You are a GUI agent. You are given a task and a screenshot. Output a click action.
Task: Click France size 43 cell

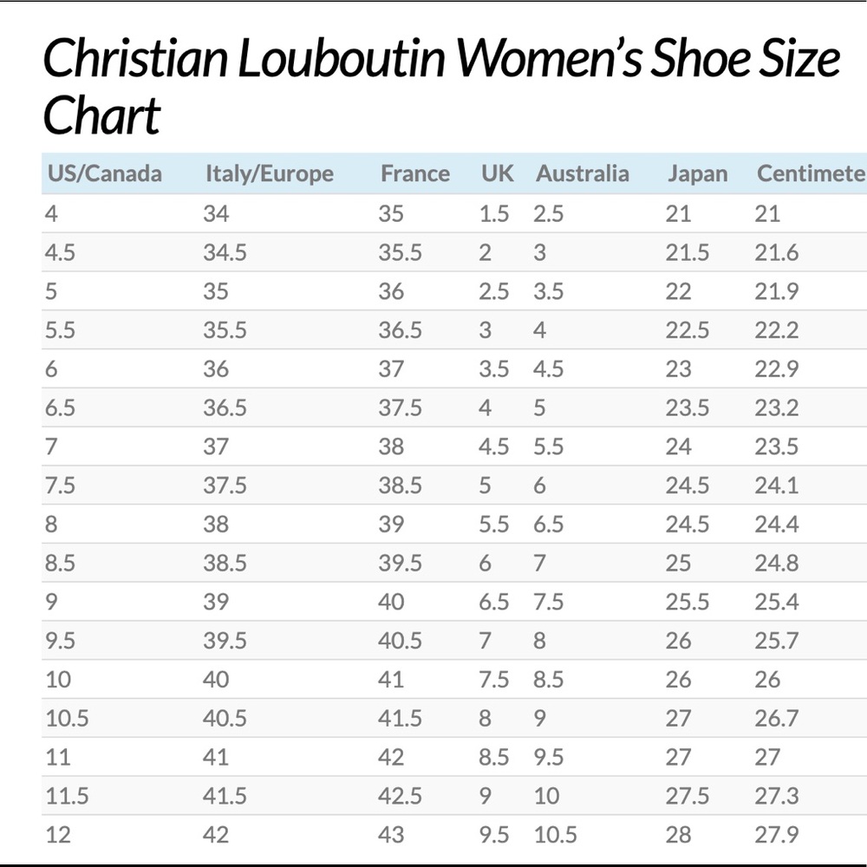coord(391,835)
